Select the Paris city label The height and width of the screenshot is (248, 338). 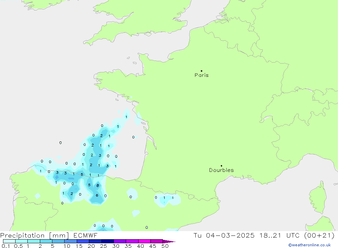pyautogui.click(x=201, y=75)
